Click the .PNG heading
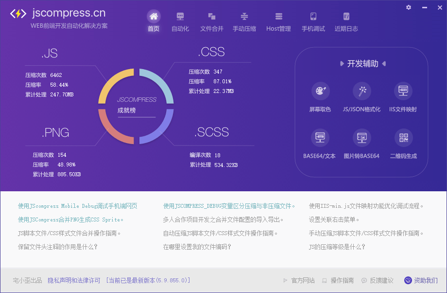Viewport: 447px width, 293px height. click(55, 132)
